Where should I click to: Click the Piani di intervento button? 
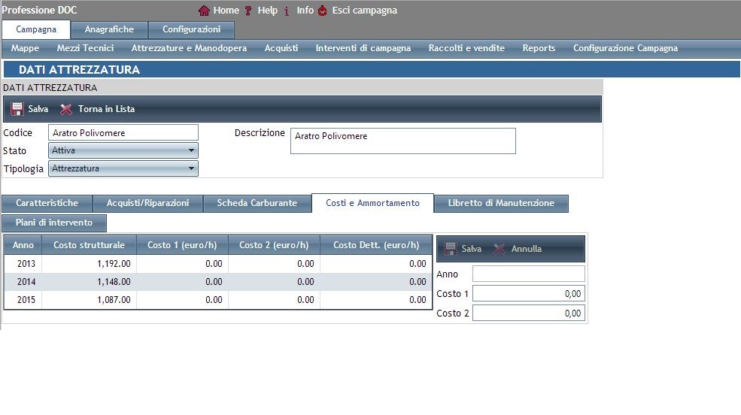tap(54, 223)
